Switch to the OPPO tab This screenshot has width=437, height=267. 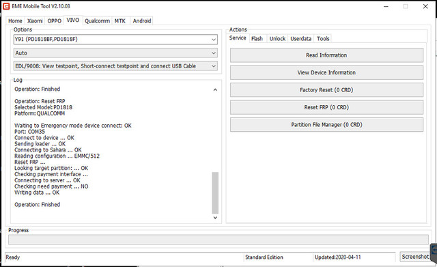tap(55, 21)
